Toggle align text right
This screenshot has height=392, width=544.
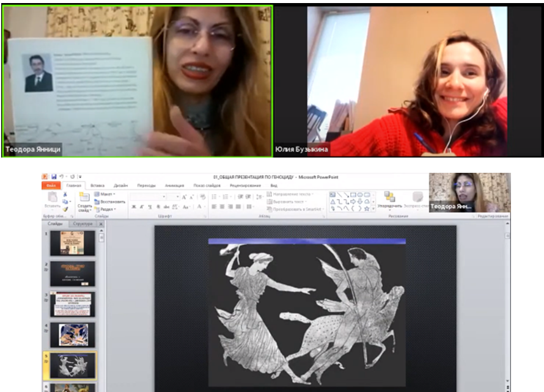[x=230, y=206]
